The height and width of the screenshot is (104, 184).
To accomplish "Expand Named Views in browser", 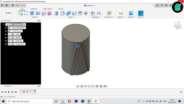I will (x=6, y=31).
